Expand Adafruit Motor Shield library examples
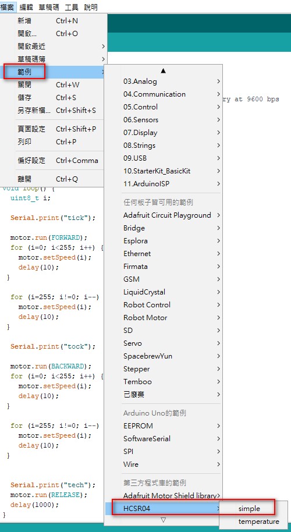 [164, 496]
